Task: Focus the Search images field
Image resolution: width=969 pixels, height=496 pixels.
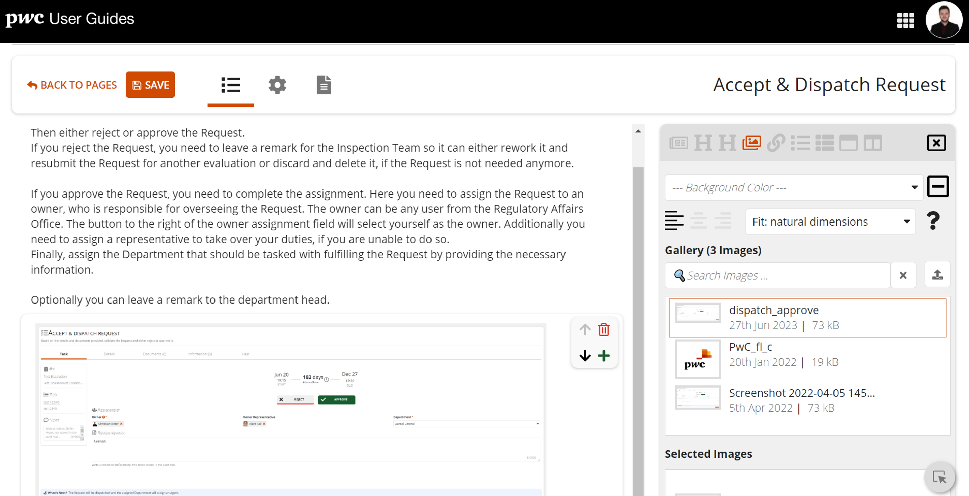Action: 777,275
